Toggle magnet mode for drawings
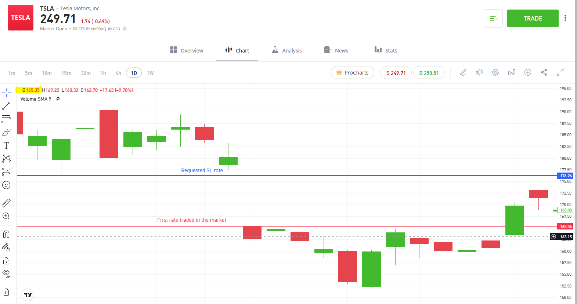 pos(6,234)
